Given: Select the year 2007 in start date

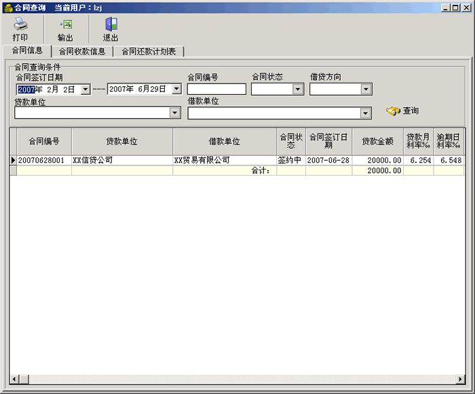Looking at the screenshot, I should coord(26,90).
